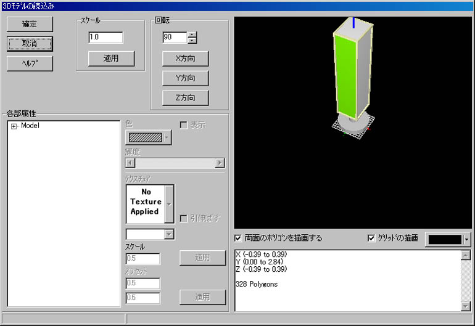Click the rotation angle field showing 90

(175, 37)
